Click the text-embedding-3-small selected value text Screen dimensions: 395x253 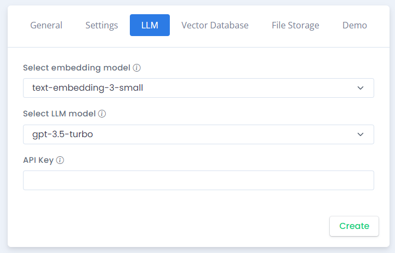pyautogui.click(x=88, y=88)
